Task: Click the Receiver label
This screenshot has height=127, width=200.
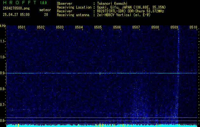Action: pyautogui.click(x=65, y=11)
